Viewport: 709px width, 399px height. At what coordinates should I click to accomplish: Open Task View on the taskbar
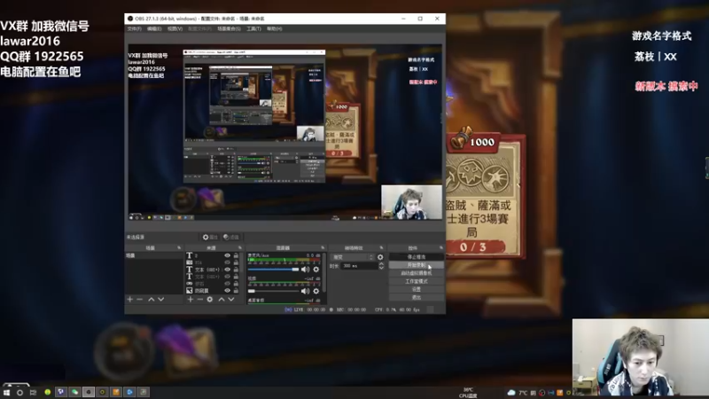click(x=33, y=392)
